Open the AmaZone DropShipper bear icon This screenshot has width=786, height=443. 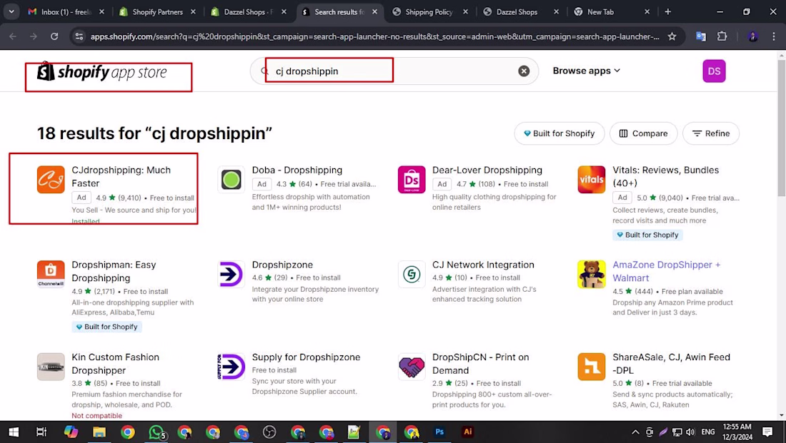[x=592, y=274]
